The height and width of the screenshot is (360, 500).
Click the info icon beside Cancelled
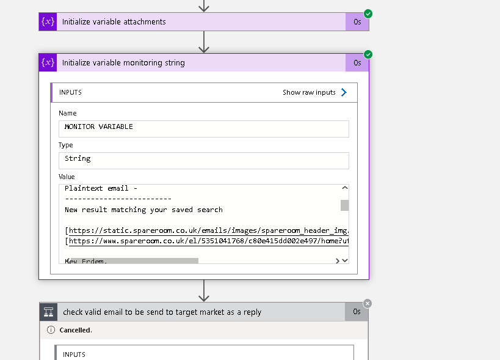click(x=51, y=330)
